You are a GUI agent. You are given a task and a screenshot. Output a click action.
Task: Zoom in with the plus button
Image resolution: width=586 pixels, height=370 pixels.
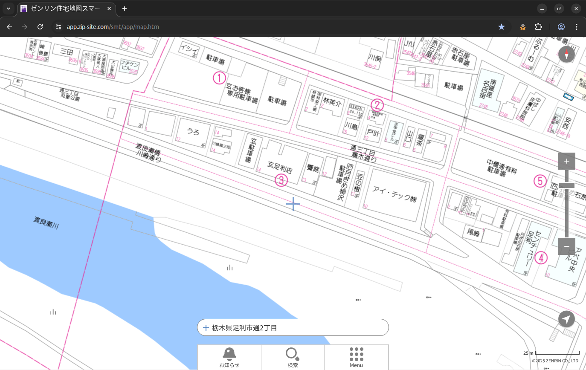(x=566, y=161)
